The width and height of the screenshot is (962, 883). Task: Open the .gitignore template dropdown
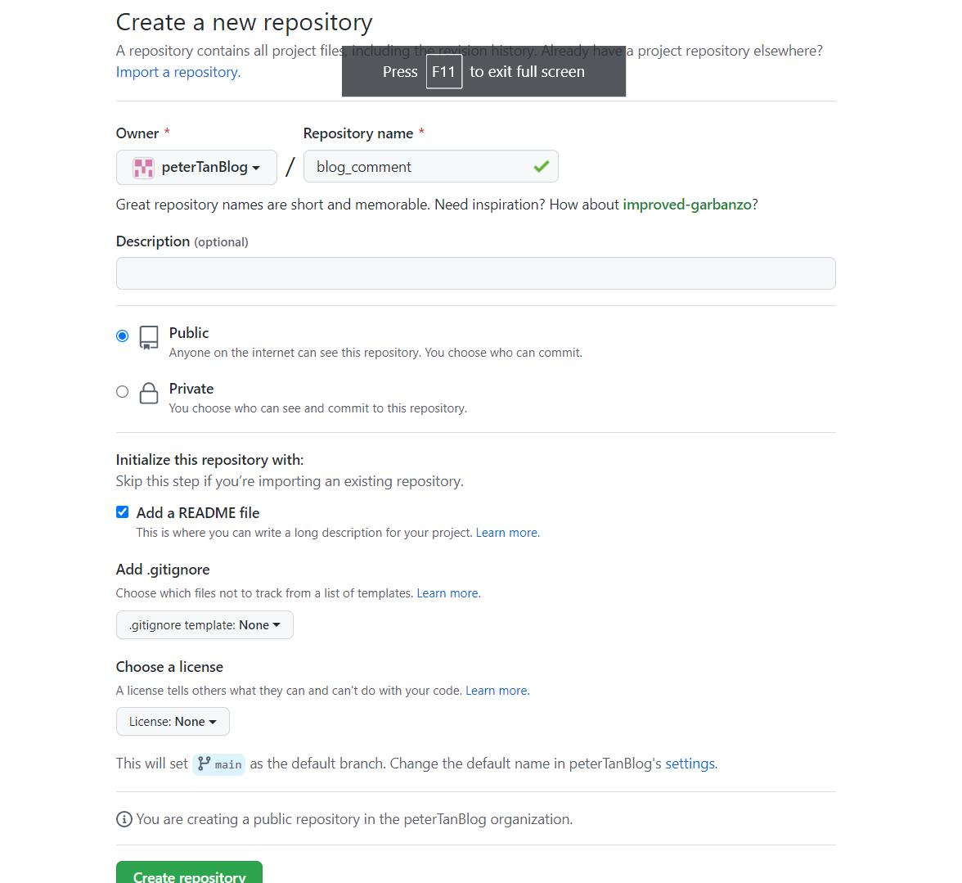click(x=205, y=624)
